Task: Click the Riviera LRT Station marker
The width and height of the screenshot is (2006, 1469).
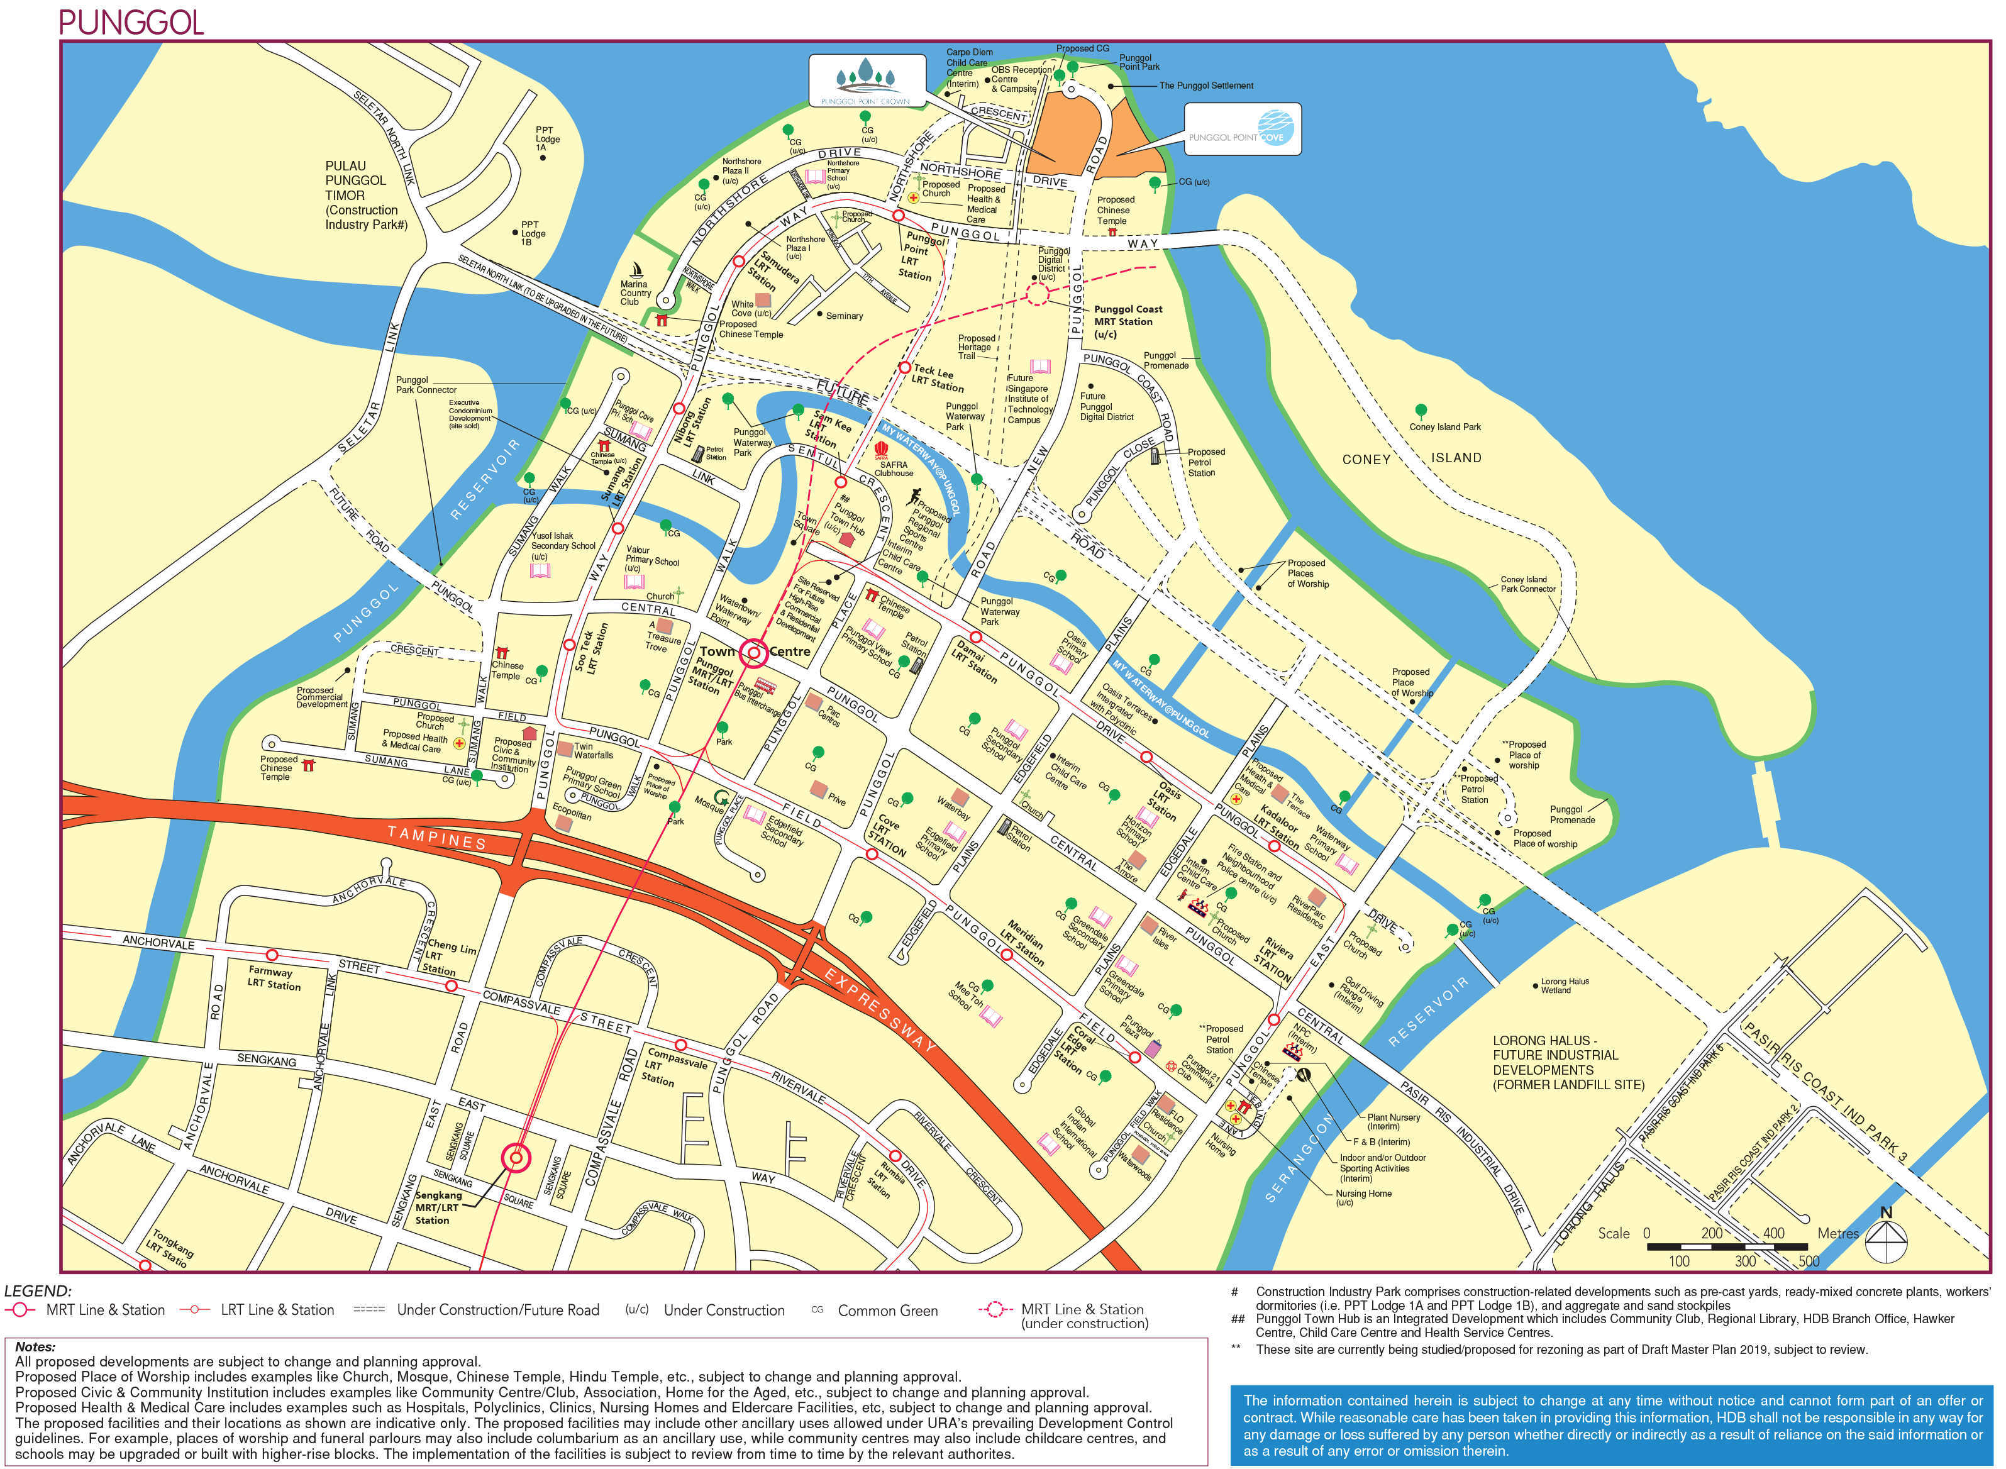Action: click(x=1273, y=1019)
